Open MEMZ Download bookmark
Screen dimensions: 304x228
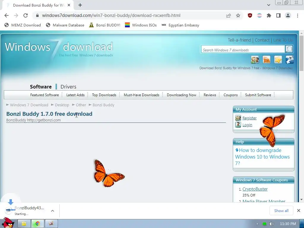click(x=23, y=25)
